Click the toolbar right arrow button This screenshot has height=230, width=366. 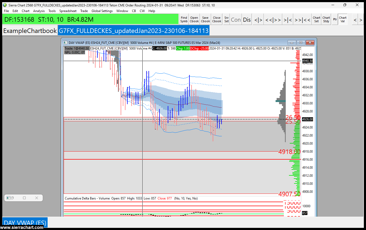click(361, 20)
